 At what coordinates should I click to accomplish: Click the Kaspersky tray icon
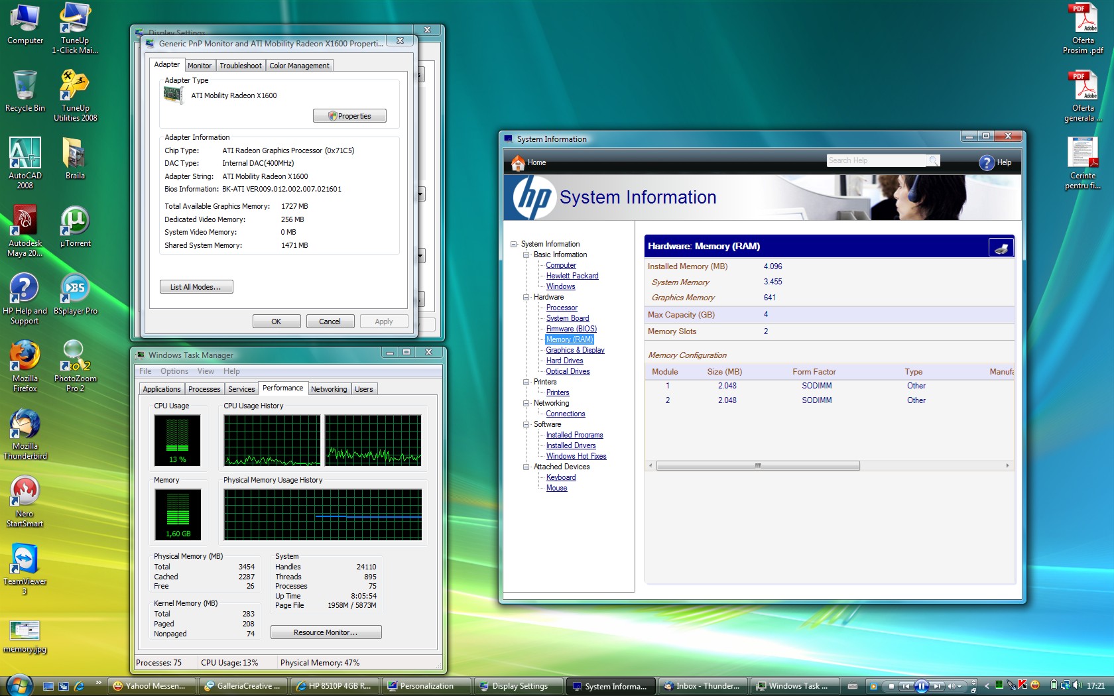point(1023,685)
